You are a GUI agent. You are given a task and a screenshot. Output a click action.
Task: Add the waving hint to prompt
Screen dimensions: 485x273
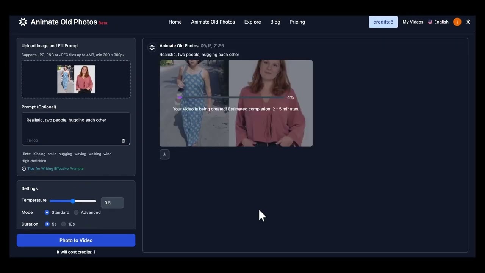click(x=80, y=154)
